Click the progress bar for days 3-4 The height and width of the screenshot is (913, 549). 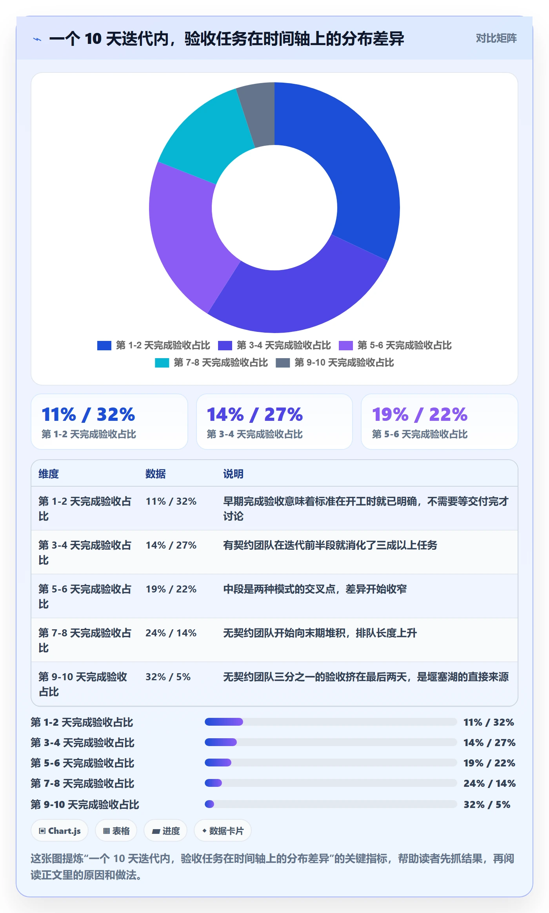(x=331, y=742)
